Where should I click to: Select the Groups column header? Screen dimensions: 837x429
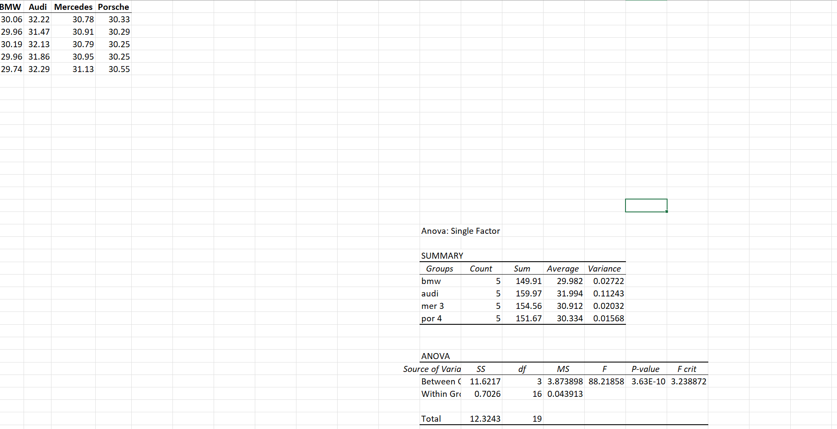coord(440,269)
